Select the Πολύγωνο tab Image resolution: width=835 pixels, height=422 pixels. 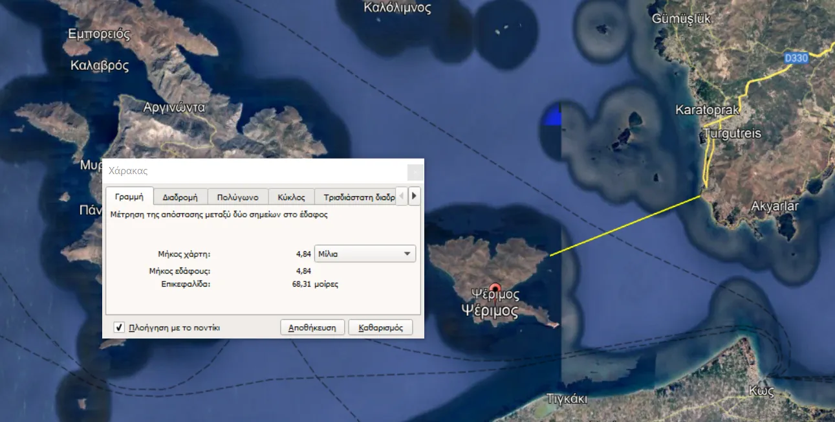(x=237, y=197)
